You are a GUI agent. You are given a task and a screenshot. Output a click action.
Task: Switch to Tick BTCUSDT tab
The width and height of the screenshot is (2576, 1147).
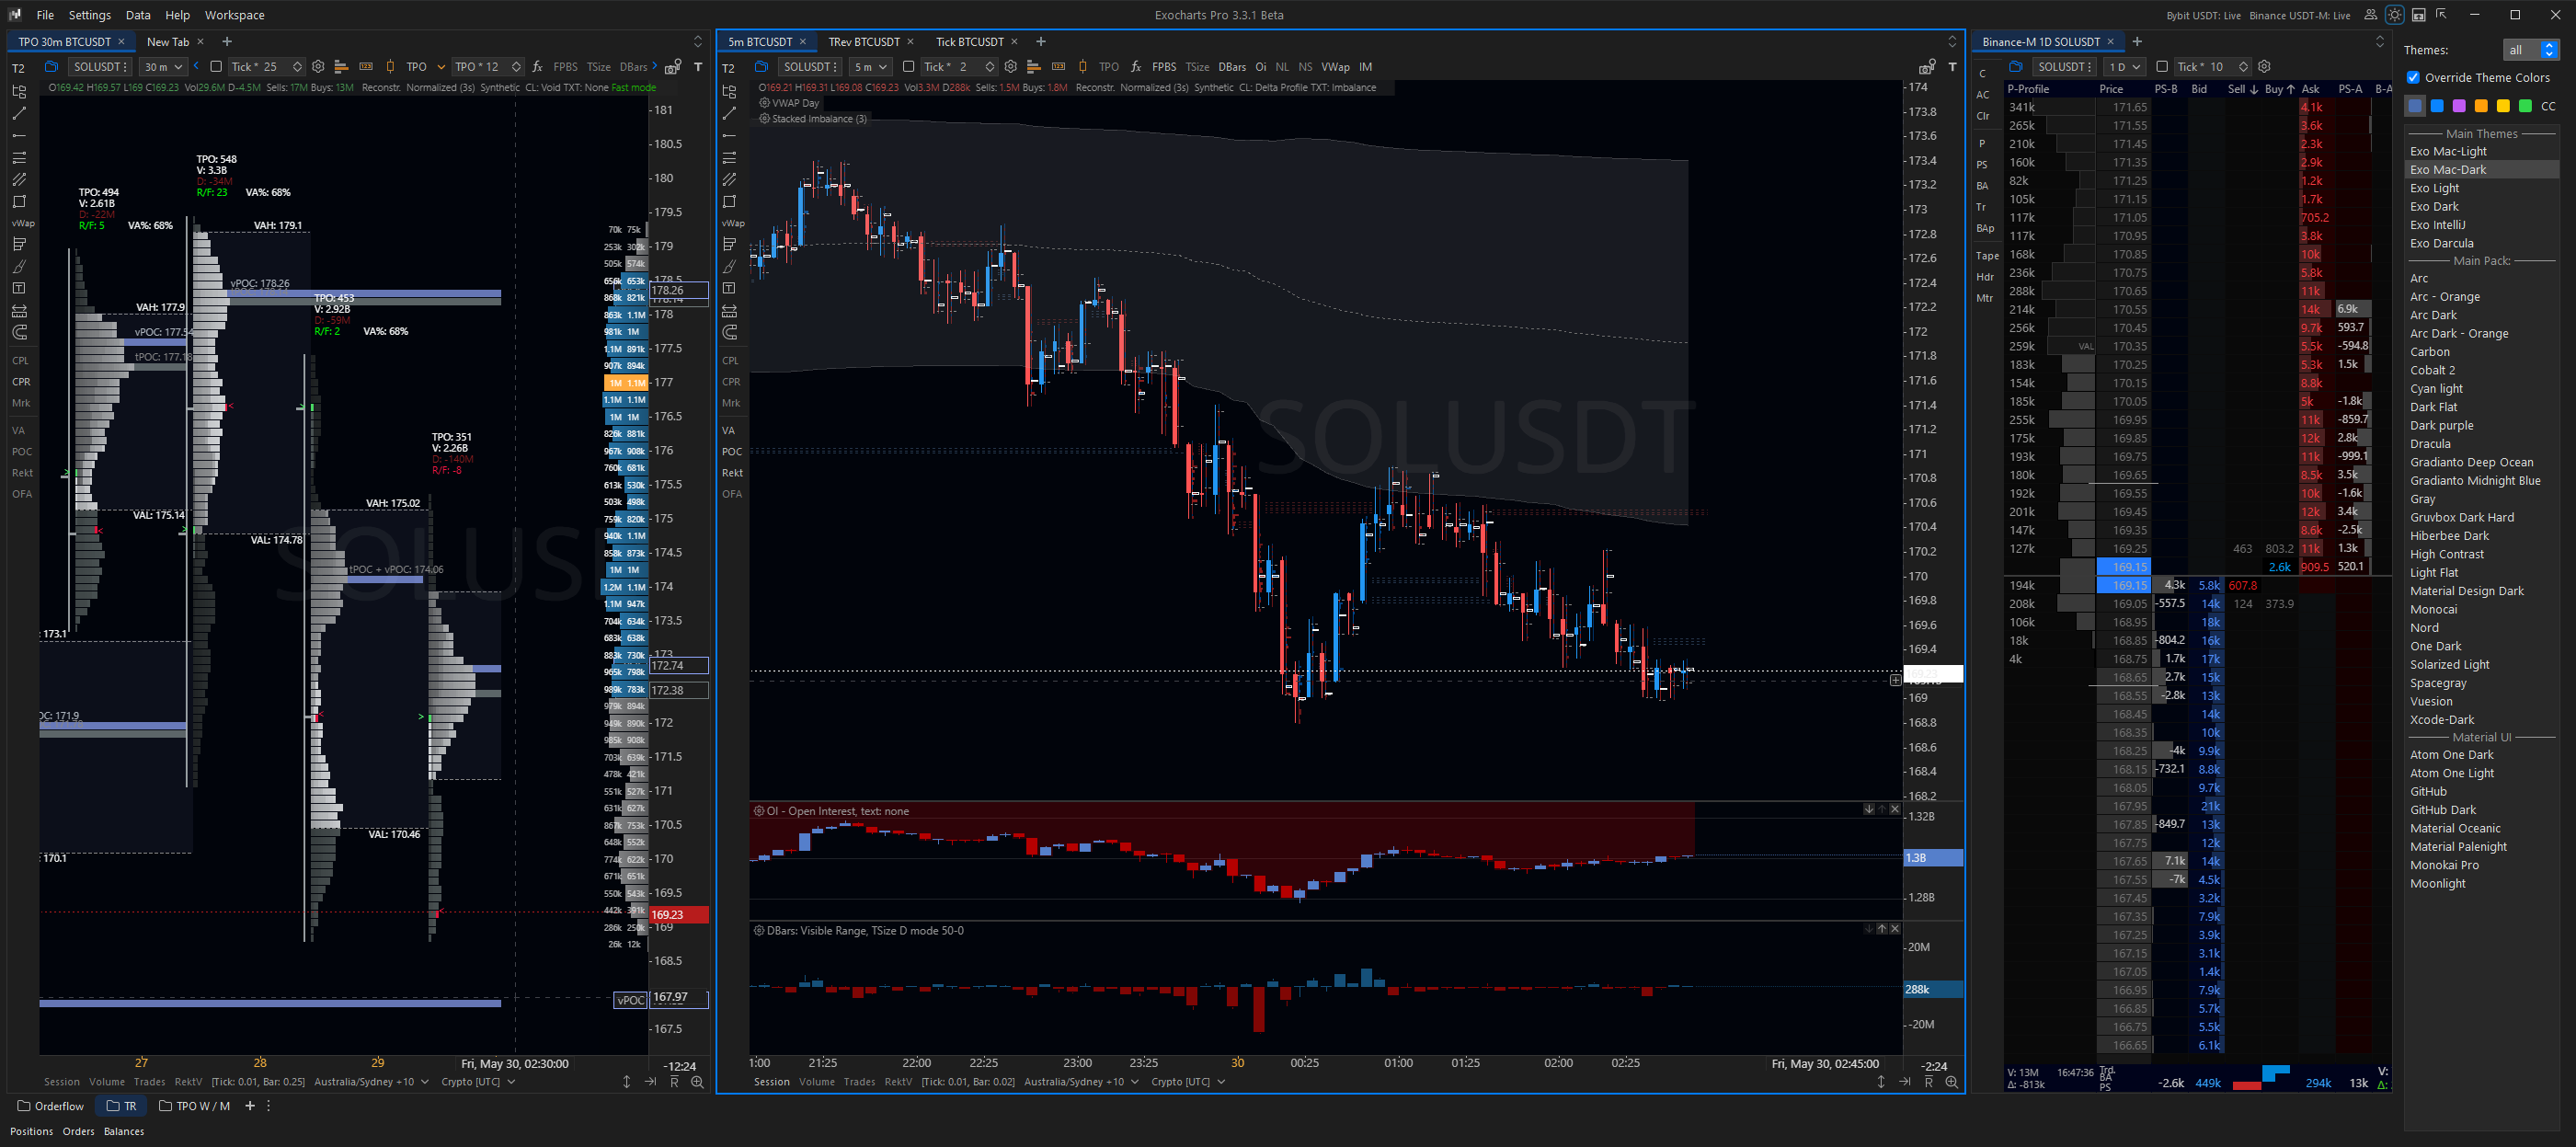coord(969,42)
